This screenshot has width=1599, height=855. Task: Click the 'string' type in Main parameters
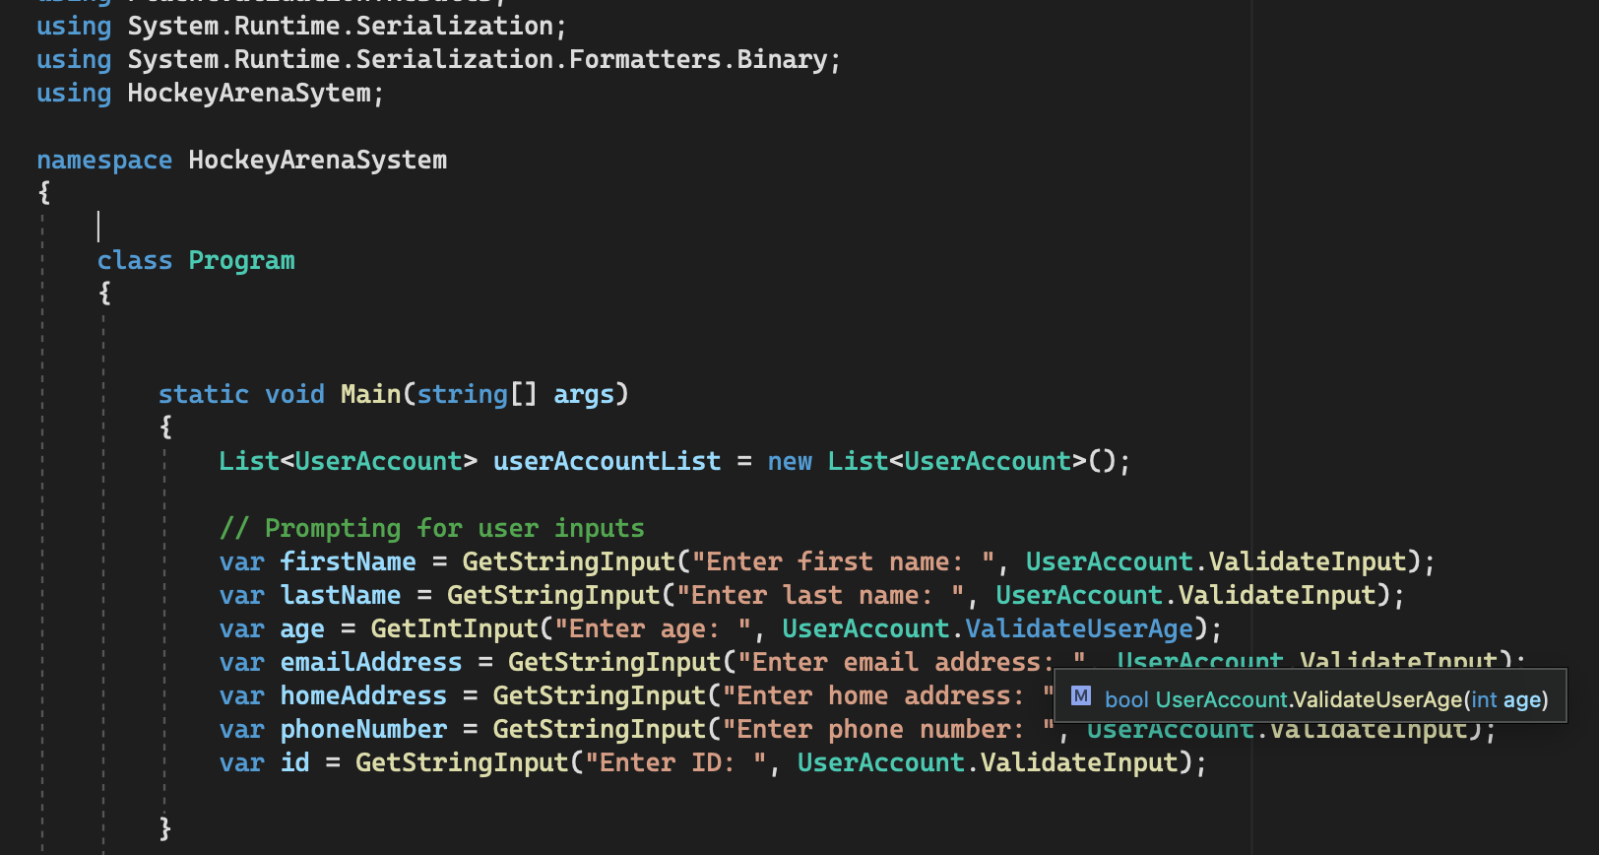point(463,395)
